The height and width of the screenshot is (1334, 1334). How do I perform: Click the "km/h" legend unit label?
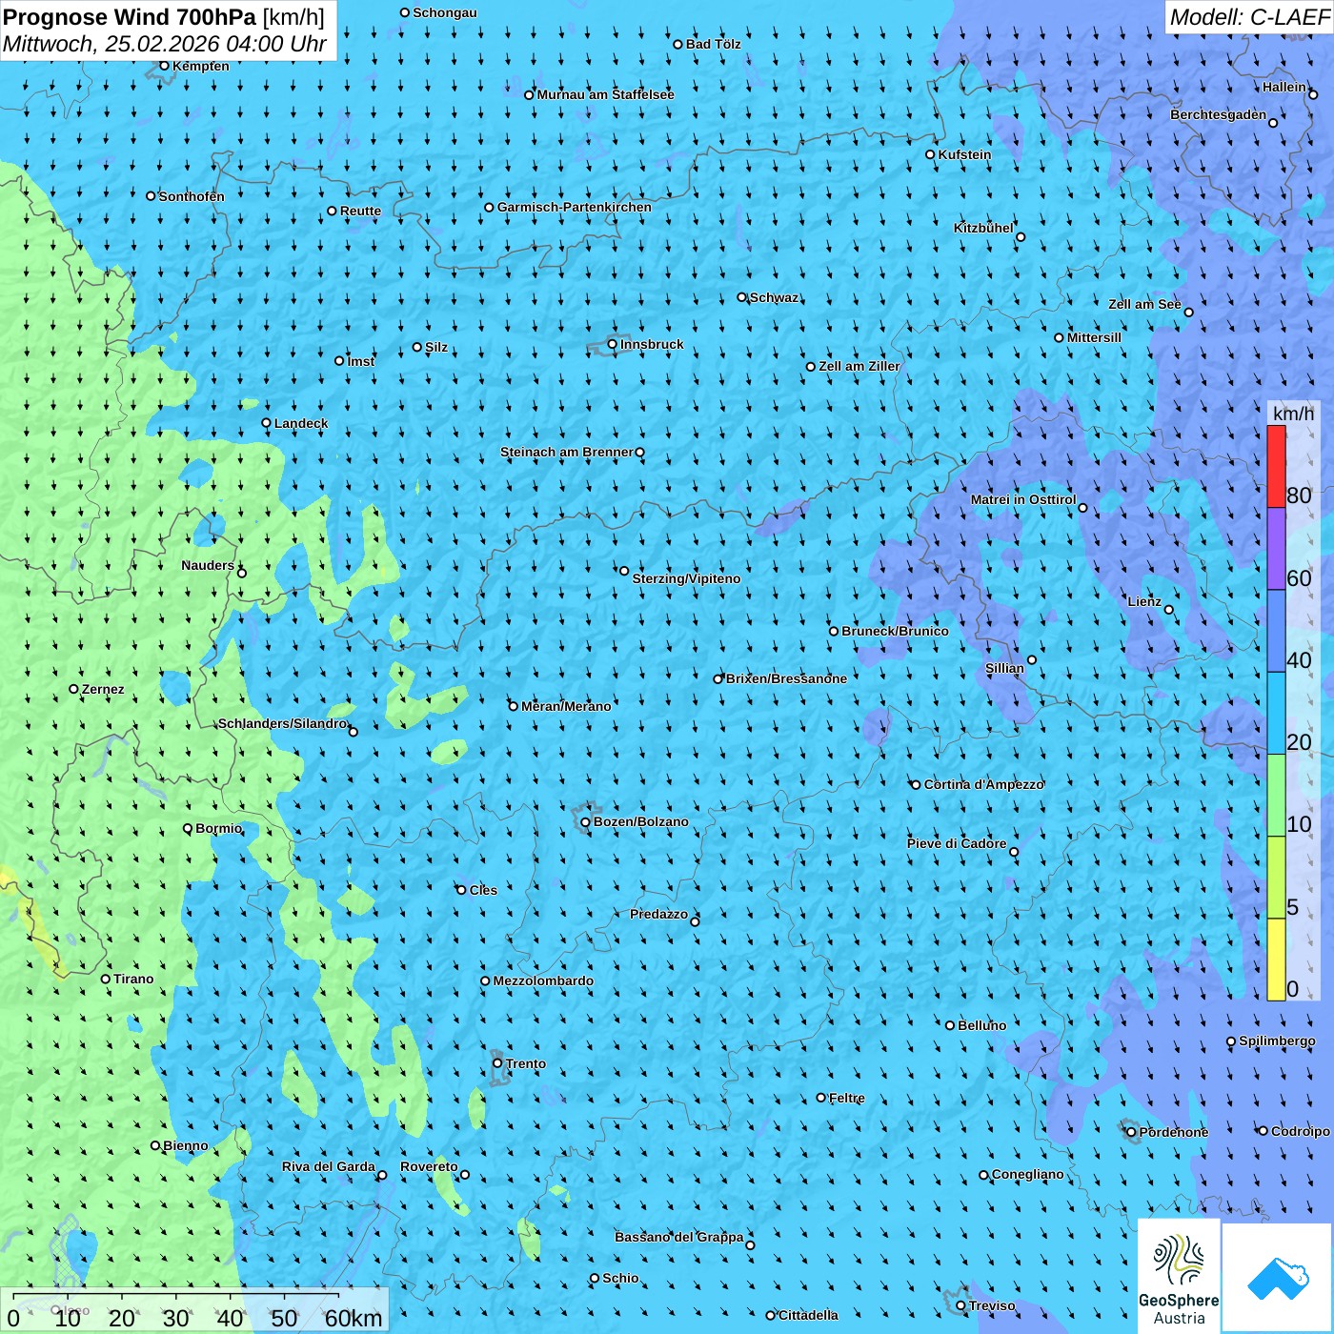click(x=1293, y=414)
